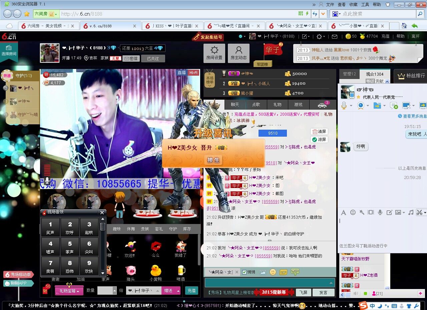
Task: Click the 现场音效 panel scrollbar
Action: [103, 227]
